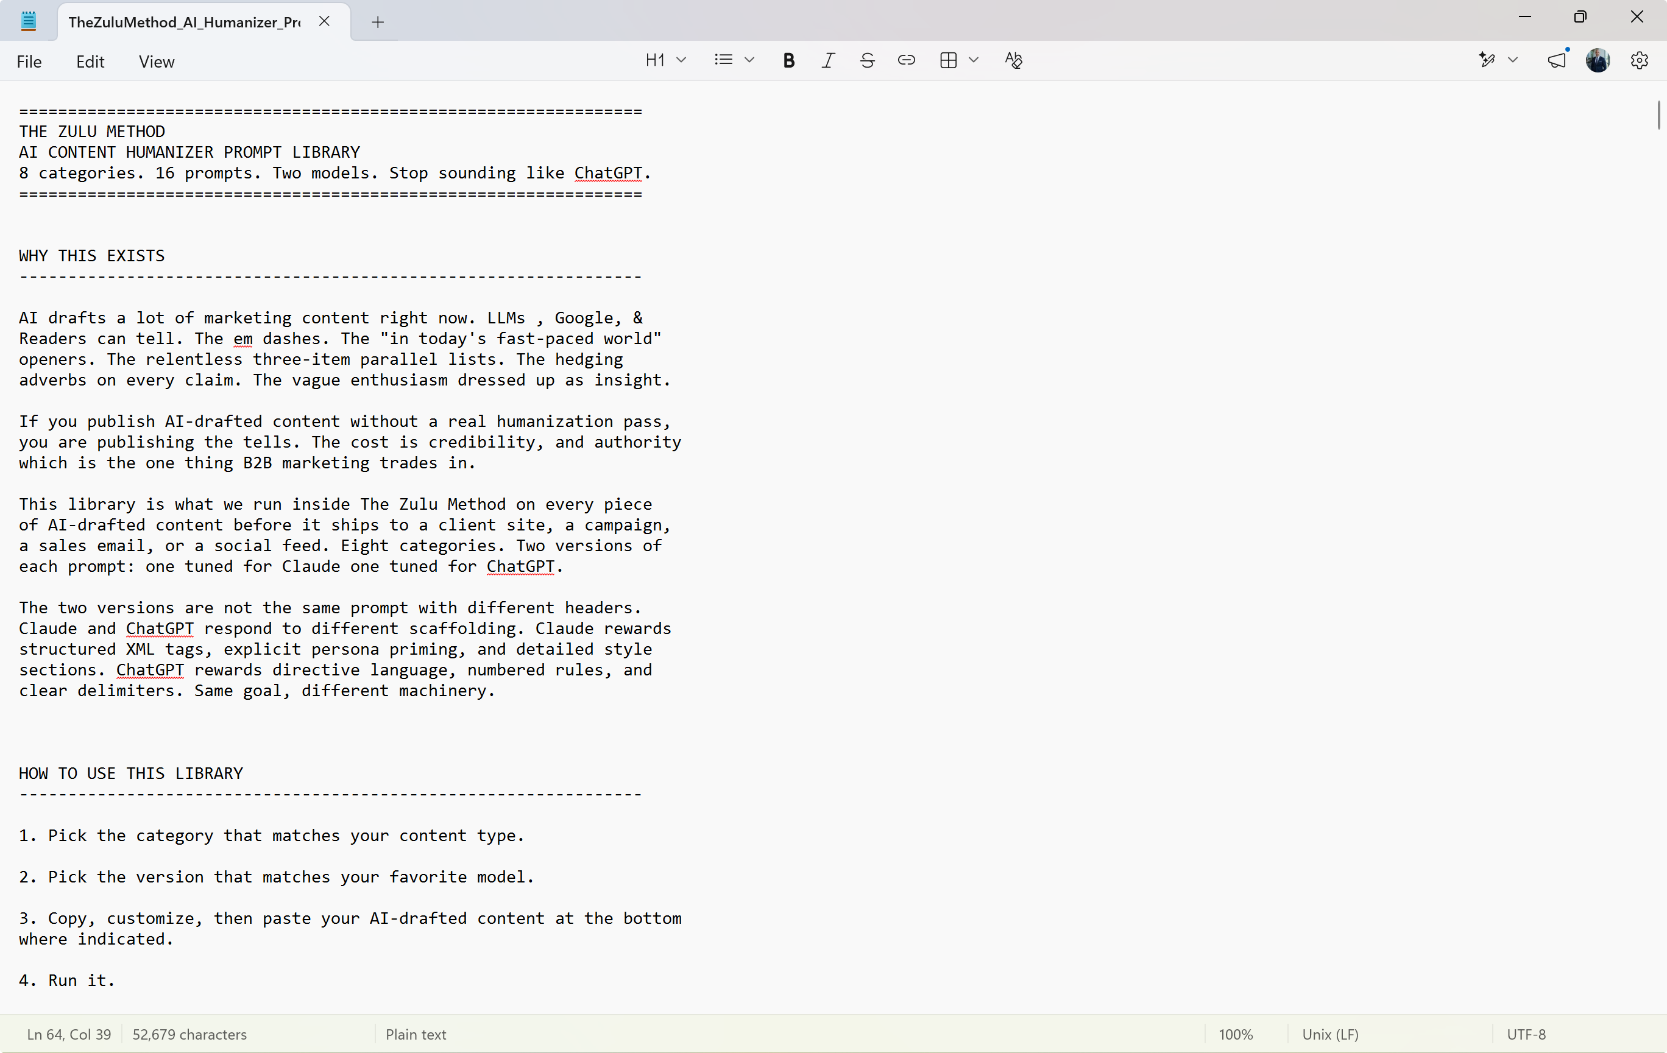Image resolution: width=1667 pixels, height=1053 pixels.
Task: Toggle strikethrough formatting
Action: coord(867,60)
